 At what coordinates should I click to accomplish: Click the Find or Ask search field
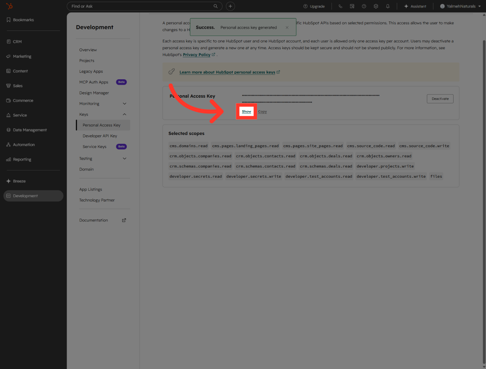145,6
